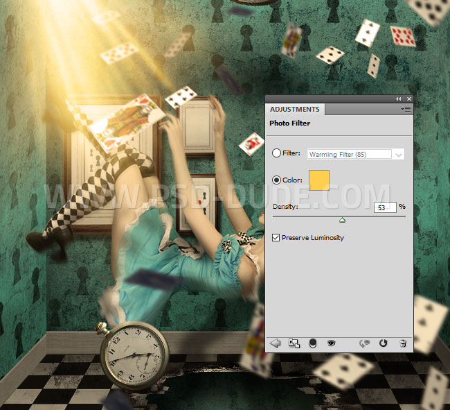Screen dimensions: 450x410
Task: Return to adjustment list with back arrow
Action: (276, 343)
